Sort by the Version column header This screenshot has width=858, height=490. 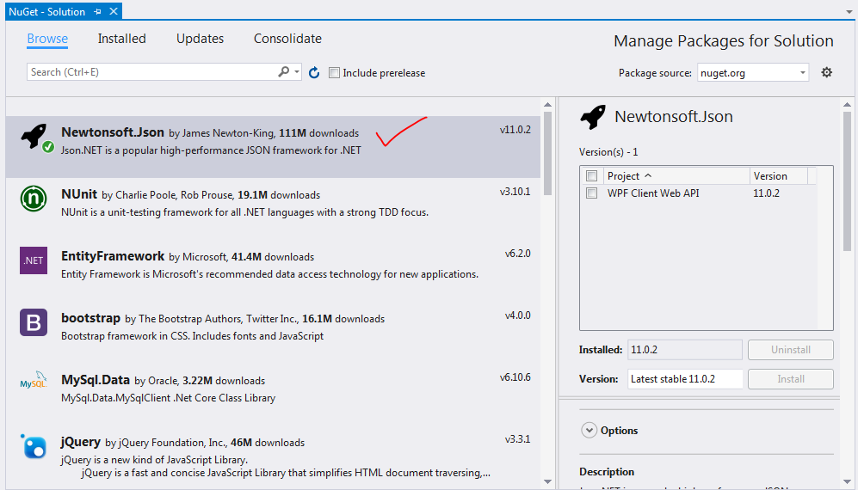778,176
